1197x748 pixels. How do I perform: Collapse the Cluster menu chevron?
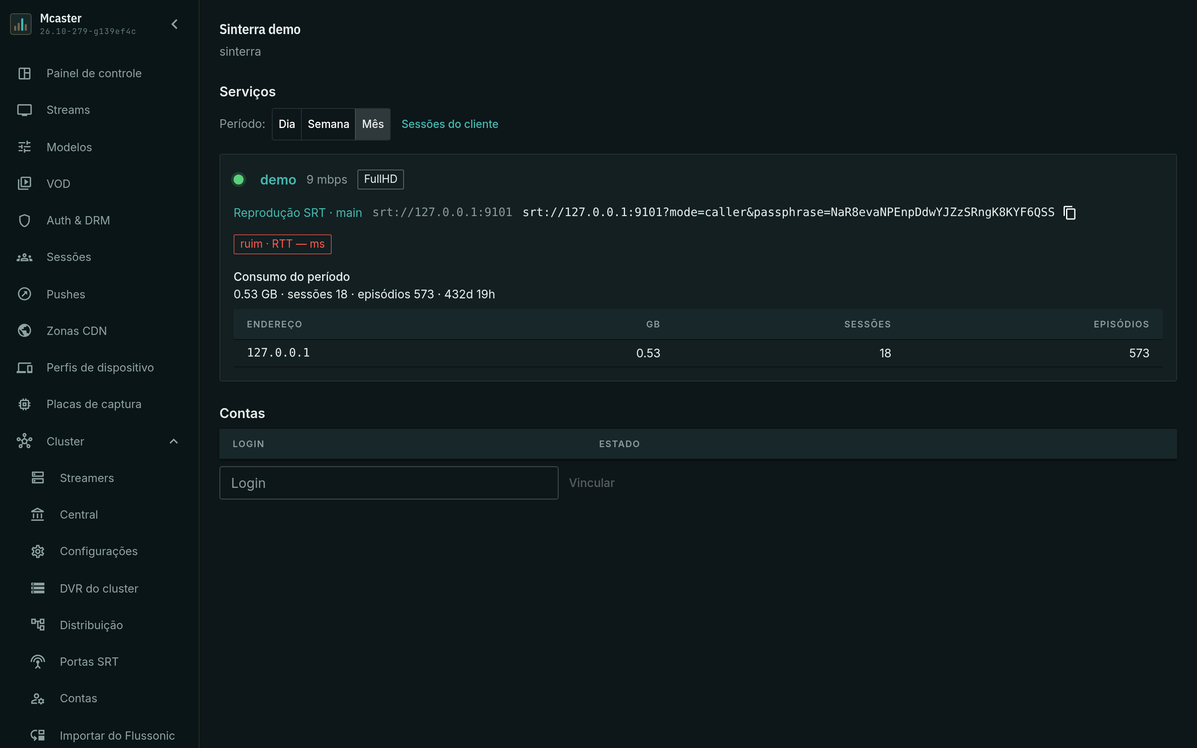(174, 441)
